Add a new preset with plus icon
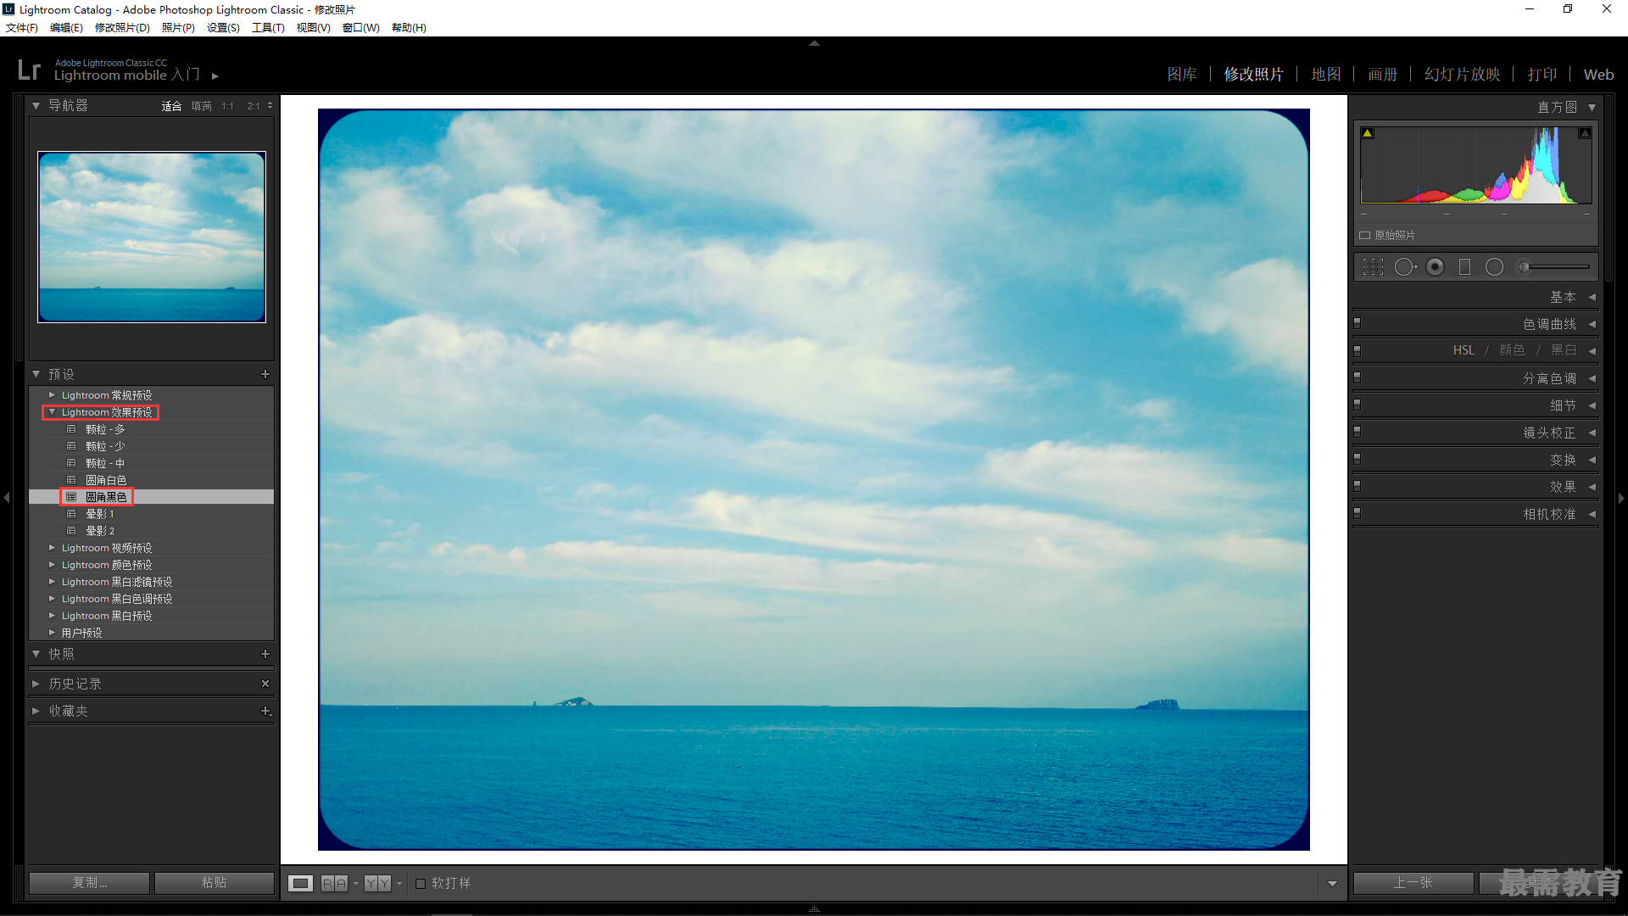Image resolution: width=1628 pixels, height=916 pixels. [265, 374]
